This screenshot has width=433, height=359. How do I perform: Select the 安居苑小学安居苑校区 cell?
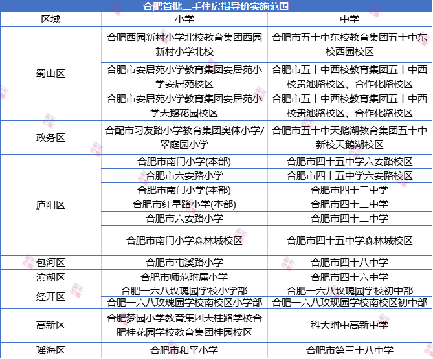pos(184,77)
